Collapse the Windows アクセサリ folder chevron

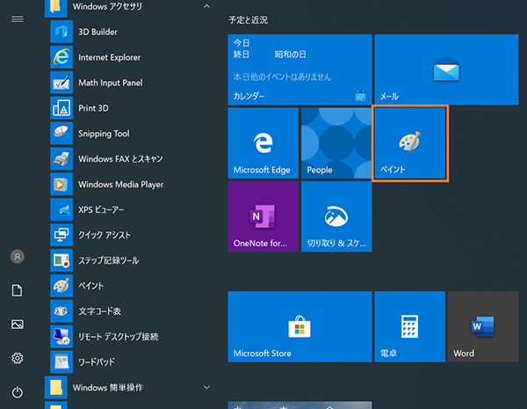(x=206, y=6)
